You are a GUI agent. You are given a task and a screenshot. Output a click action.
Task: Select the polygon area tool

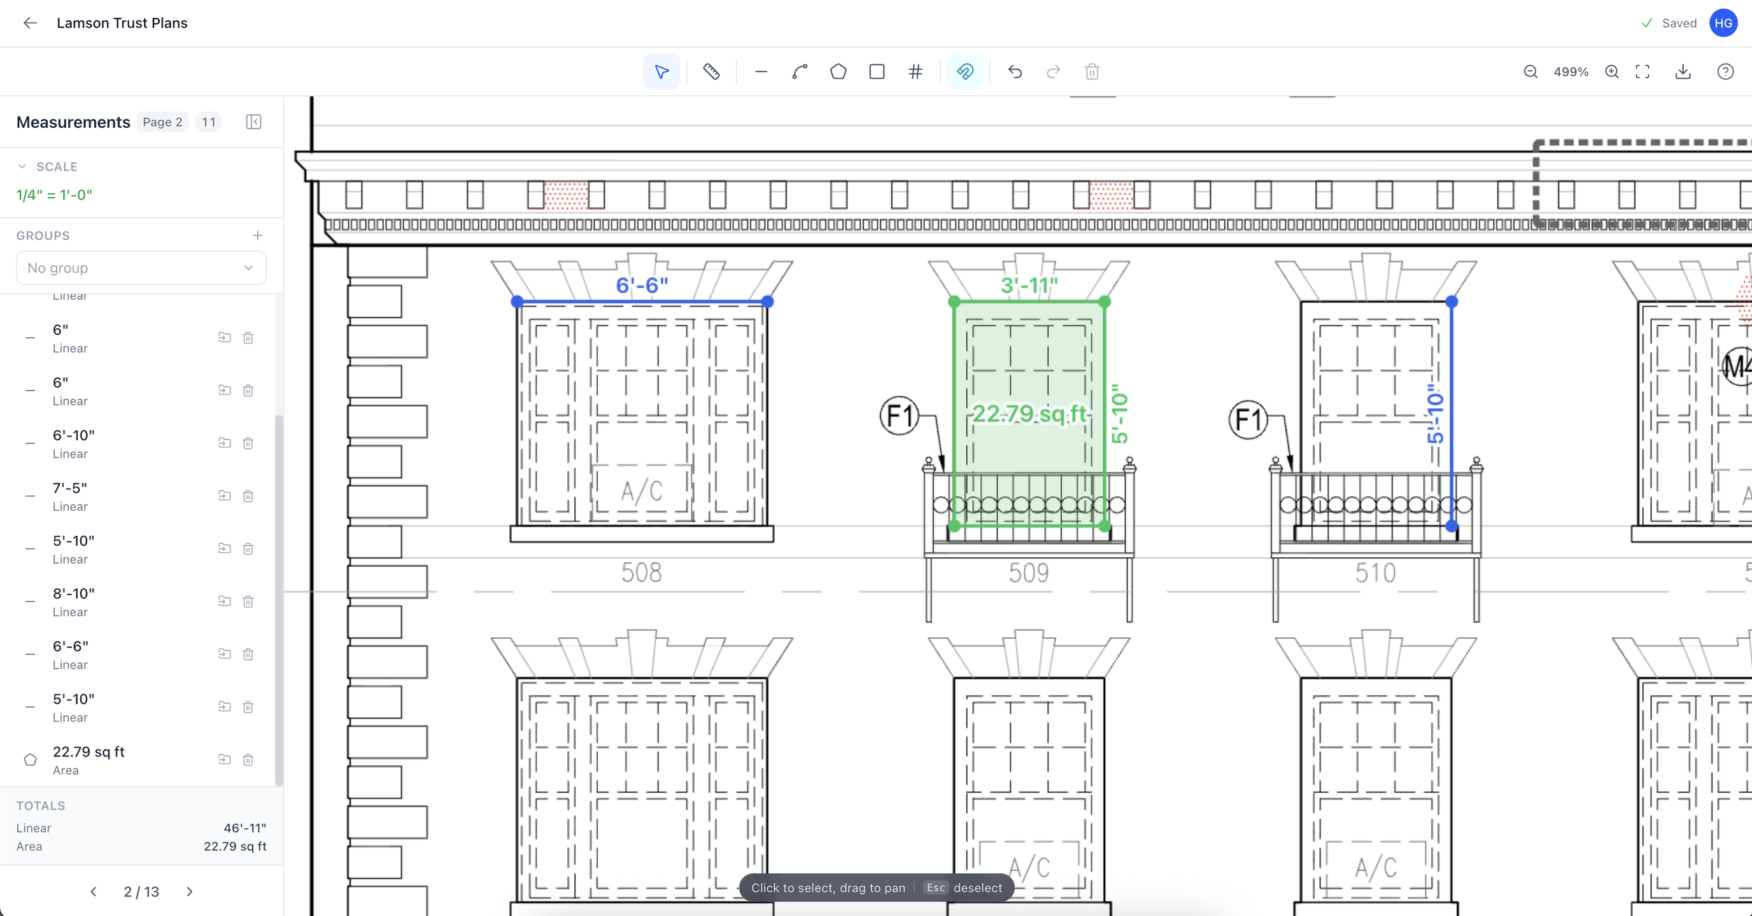pyautogui.click(x=838, y=71)
